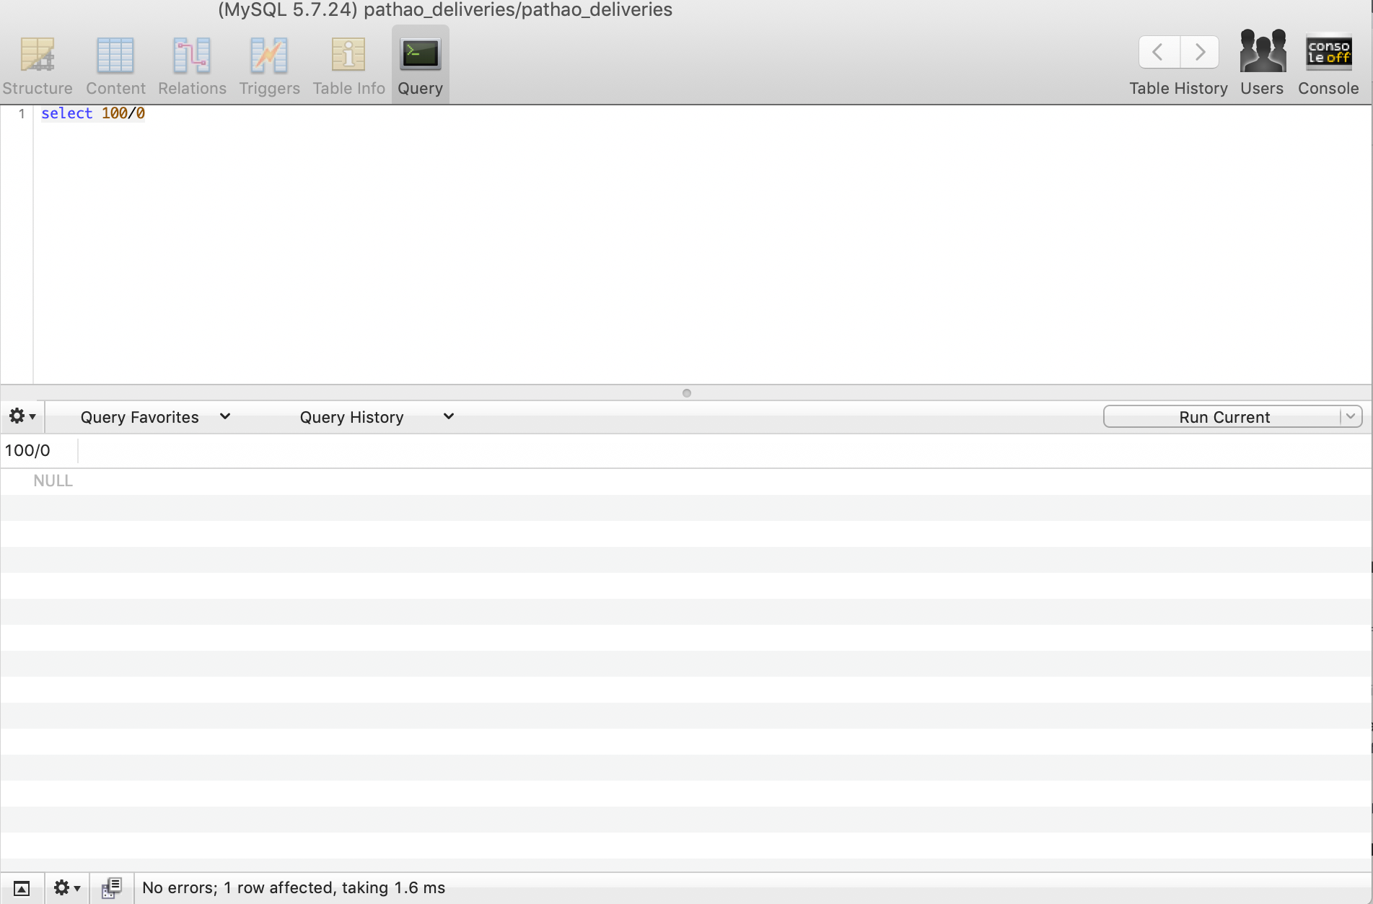This screenshot has width=1373, height=904.
Task: Open the Relations view
Action: (192, 66)
